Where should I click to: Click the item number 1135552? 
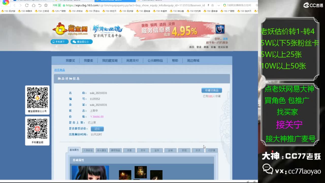[x=95, y=99]
